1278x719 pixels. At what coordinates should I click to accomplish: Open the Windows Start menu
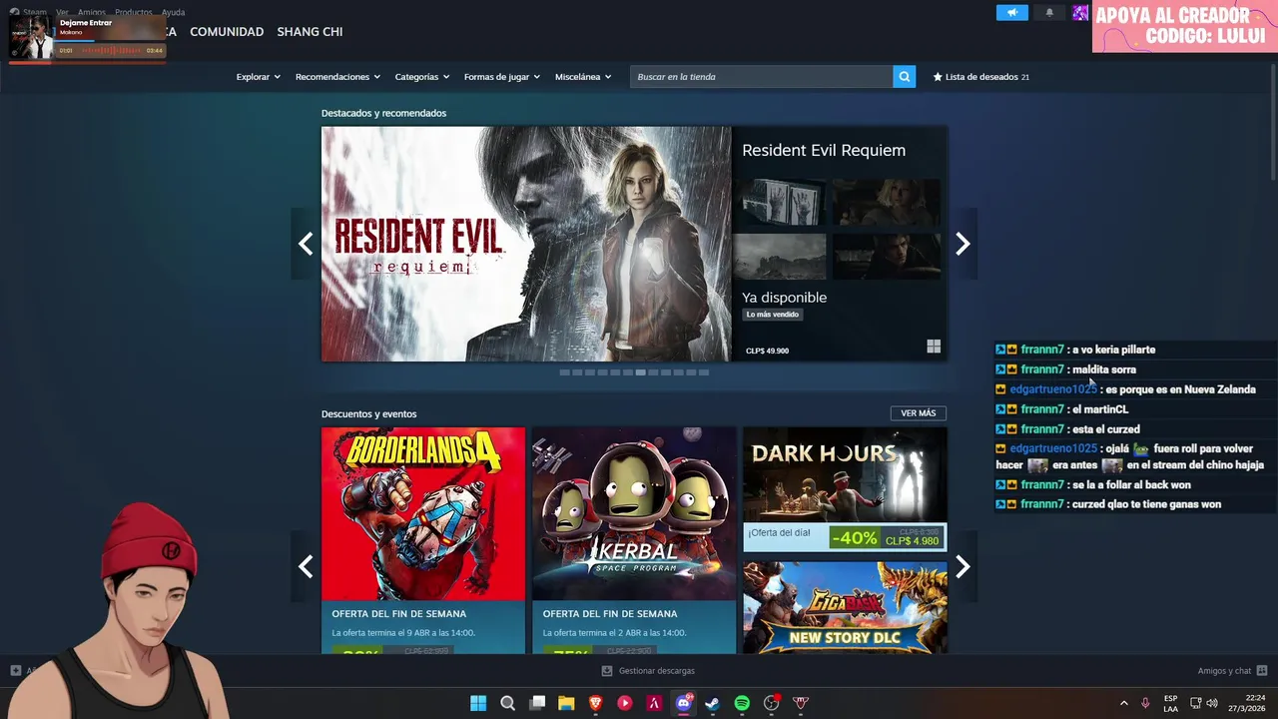click(478, 703)
